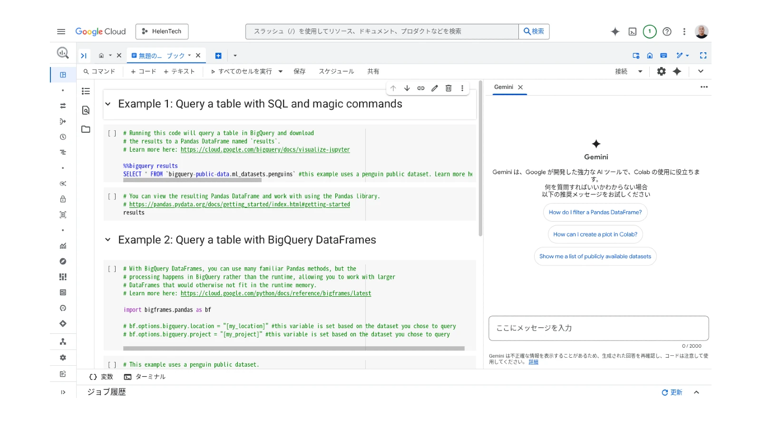The height and width of the screenshot is (428, 761).
Task: Toggle Gemini panel from toolbar sparkle icon
Action: pyautogui.click(x=677, y=71)
